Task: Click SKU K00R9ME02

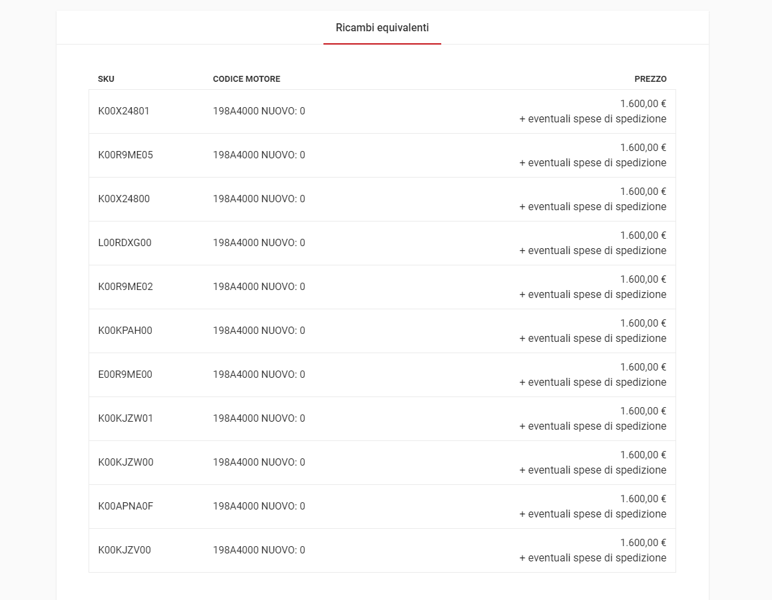Action: (126, 287)
